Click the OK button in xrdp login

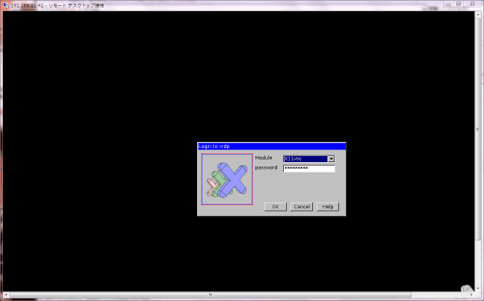(x=276, y=207)
